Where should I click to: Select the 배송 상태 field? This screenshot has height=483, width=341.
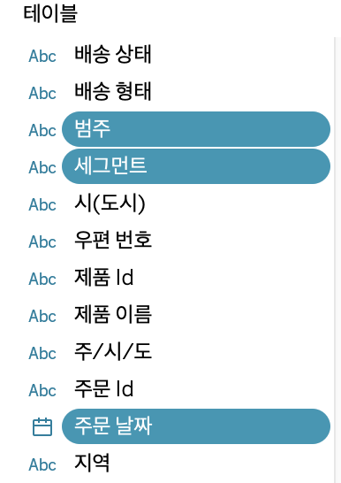coord(196,55)
